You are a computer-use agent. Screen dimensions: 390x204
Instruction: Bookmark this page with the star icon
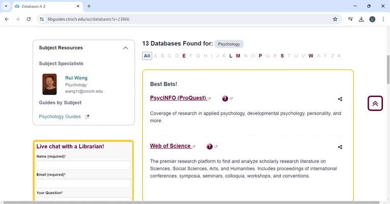coord(335,19)
